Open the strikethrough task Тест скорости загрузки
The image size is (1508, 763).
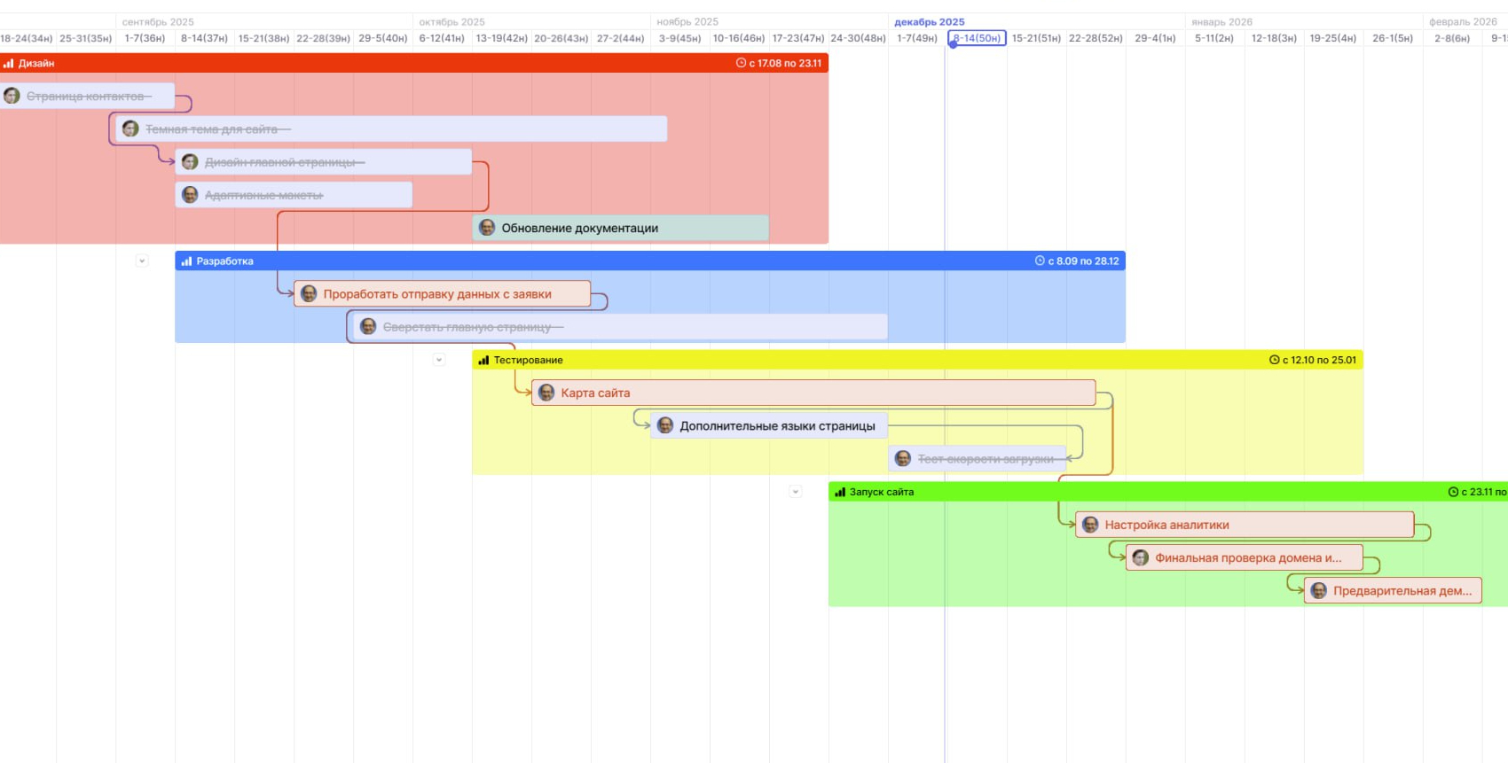point(985,459)
